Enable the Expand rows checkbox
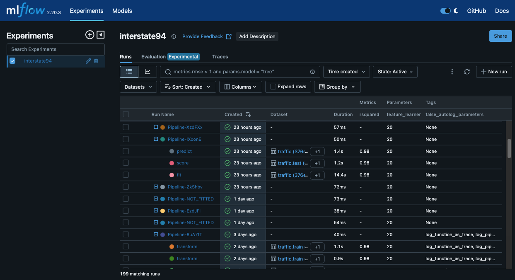Viewport: 515px width, 280px height. click(273, 87)
